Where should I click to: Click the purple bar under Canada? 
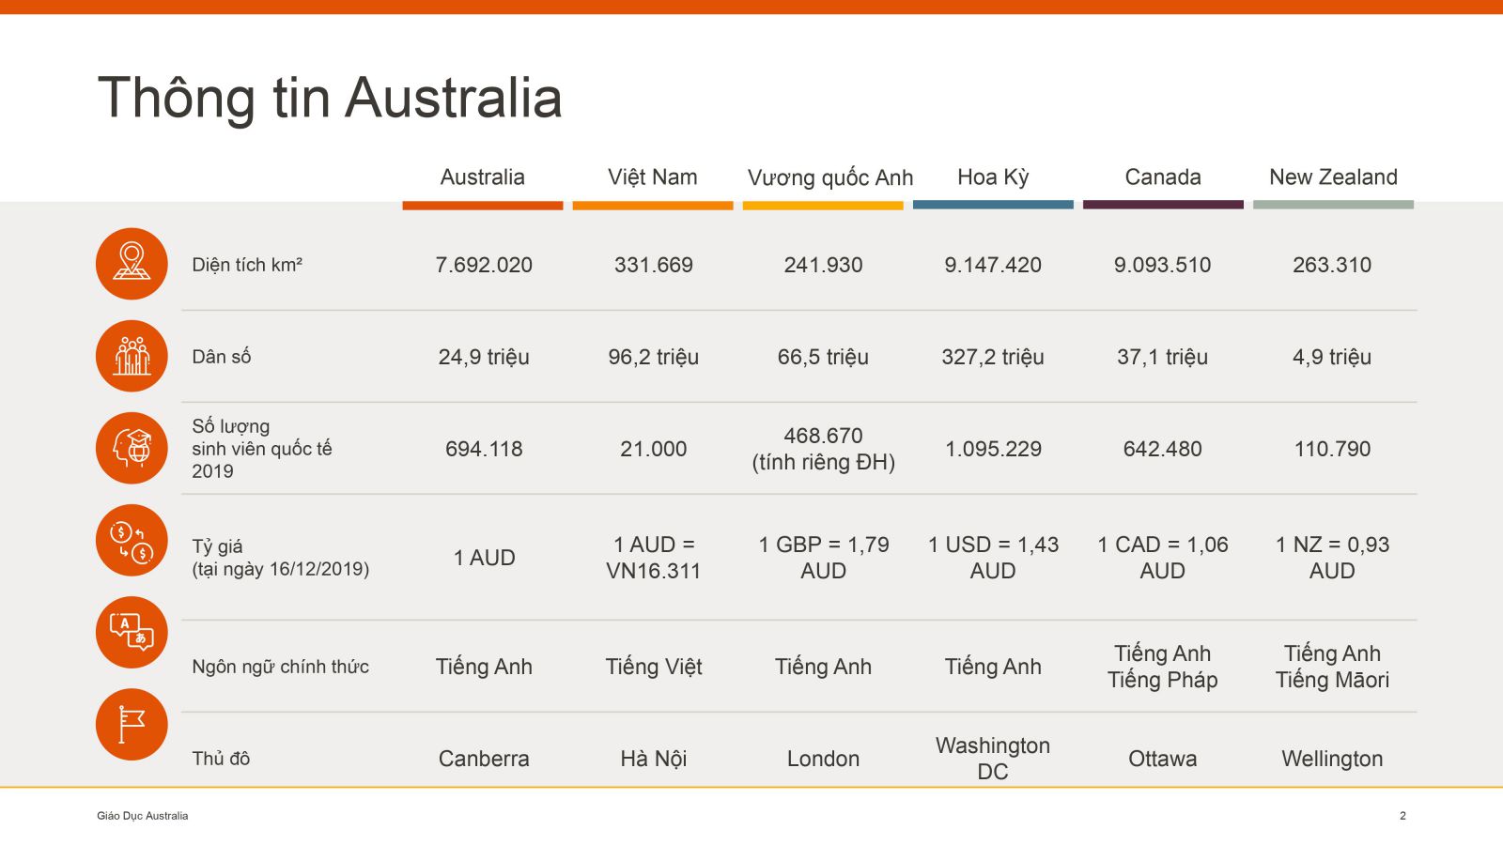point(1163,205)
